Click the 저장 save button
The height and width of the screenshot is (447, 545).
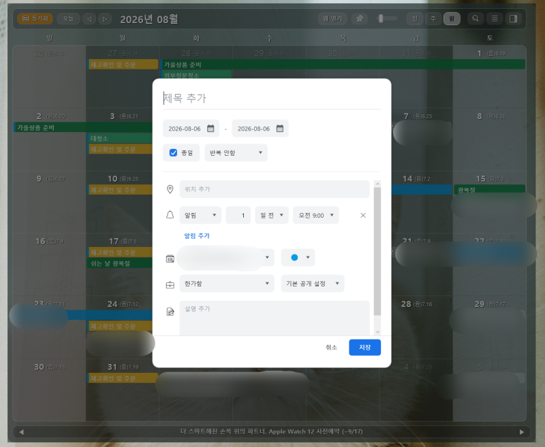(364, 348)
